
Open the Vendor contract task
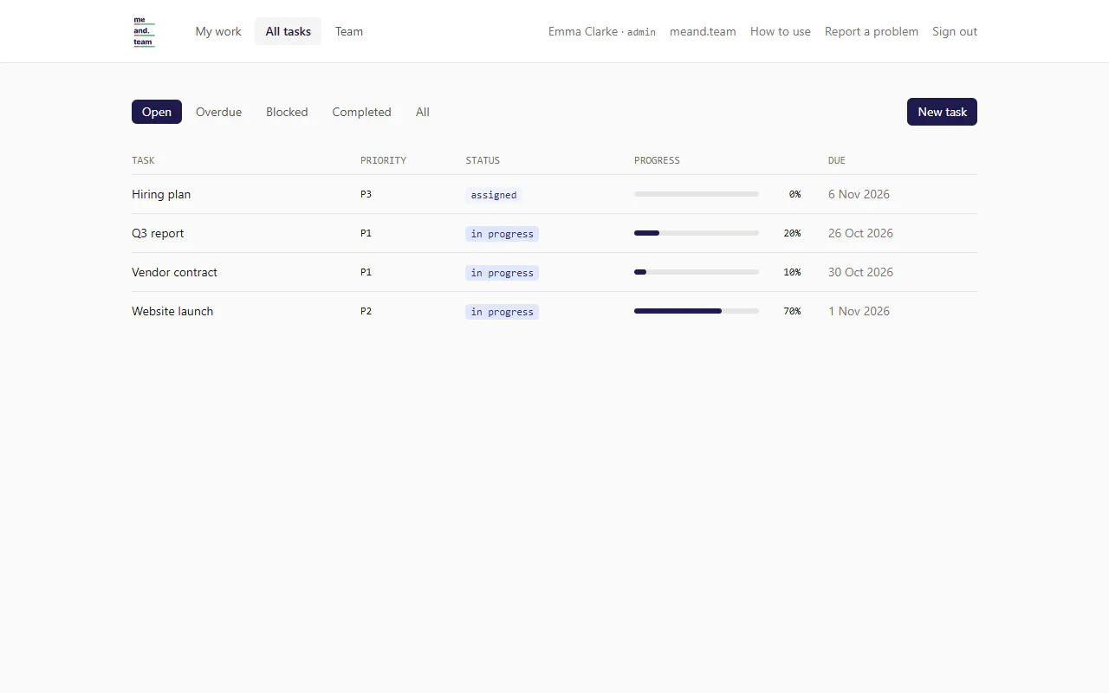pos(174,272)
